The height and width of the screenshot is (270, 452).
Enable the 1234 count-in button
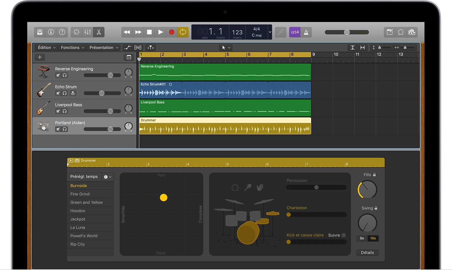295,32
